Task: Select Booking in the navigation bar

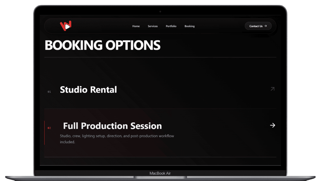Action: [x=189, y=26]
